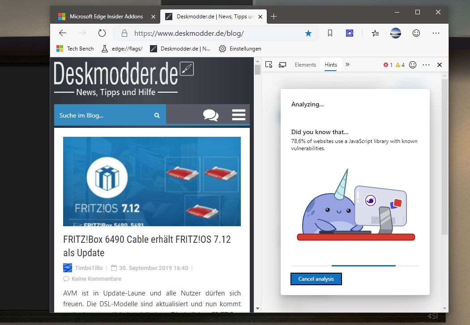Open the FRITZ!Box 6490 Cable article headline

147,246
